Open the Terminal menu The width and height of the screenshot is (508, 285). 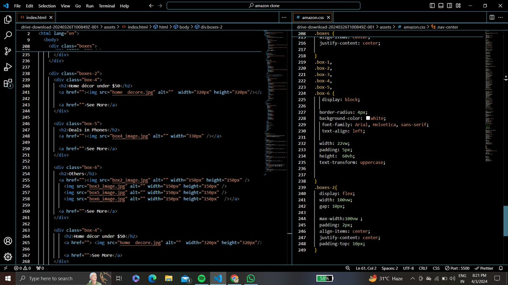[107, 6]
